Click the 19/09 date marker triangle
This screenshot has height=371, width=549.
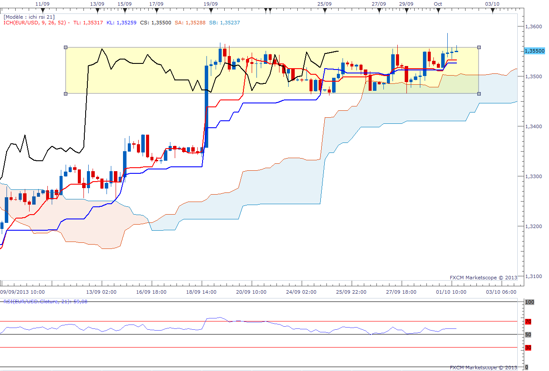coord(210,10)
